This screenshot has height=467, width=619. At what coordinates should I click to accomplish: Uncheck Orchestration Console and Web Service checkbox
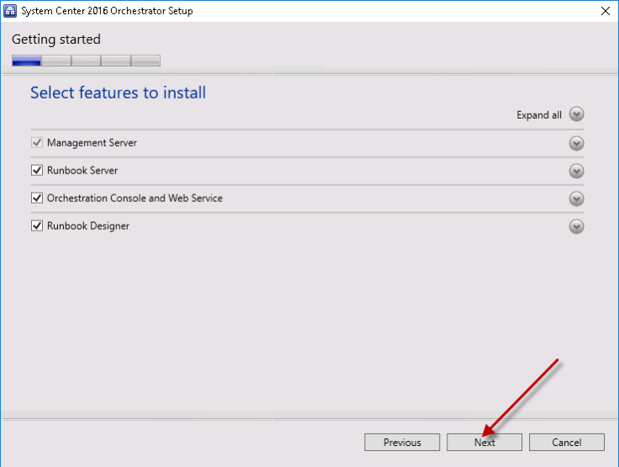37,199
